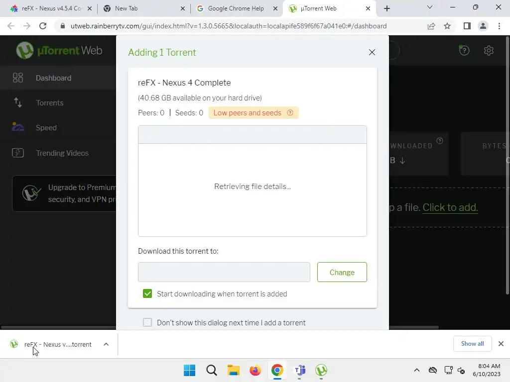Uncheck Start downloading when torrent is added

[x=147, y=293]
